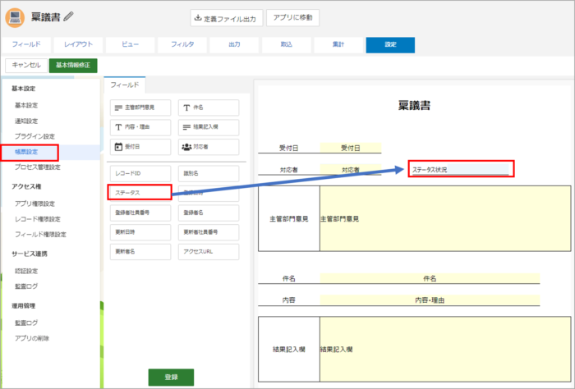Image resolution: width=575 pixels, height=389 pixels.
Task: Open 監査ログ under サービス連携
Action: tap(26, 286)
